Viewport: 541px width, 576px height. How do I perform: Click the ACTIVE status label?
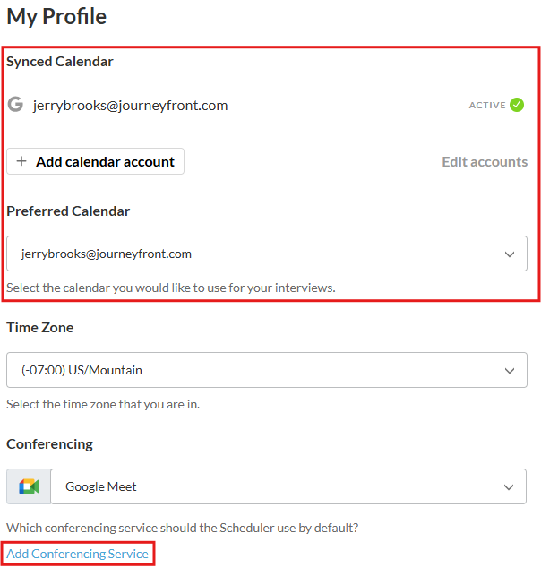[487, 106]
